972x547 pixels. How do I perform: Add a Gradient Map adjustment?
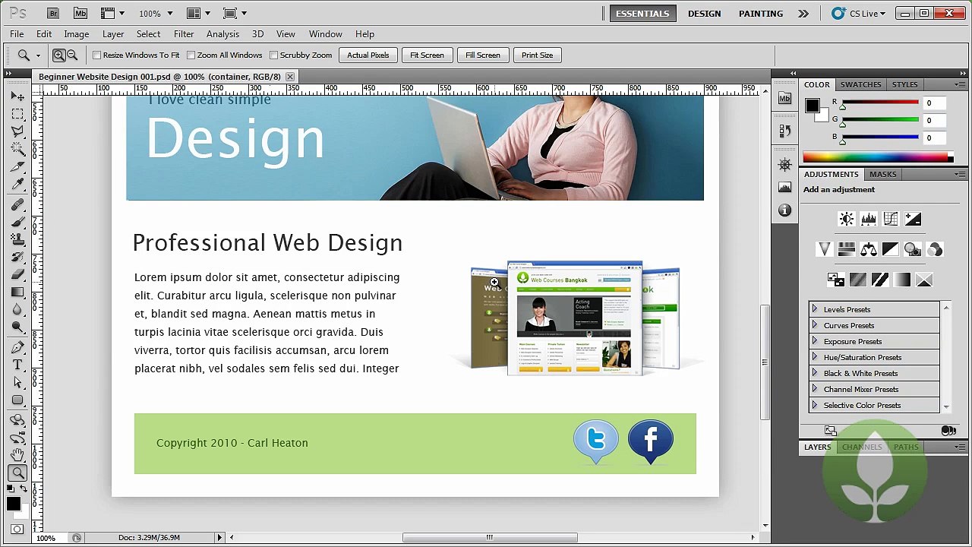coord(901,280)
